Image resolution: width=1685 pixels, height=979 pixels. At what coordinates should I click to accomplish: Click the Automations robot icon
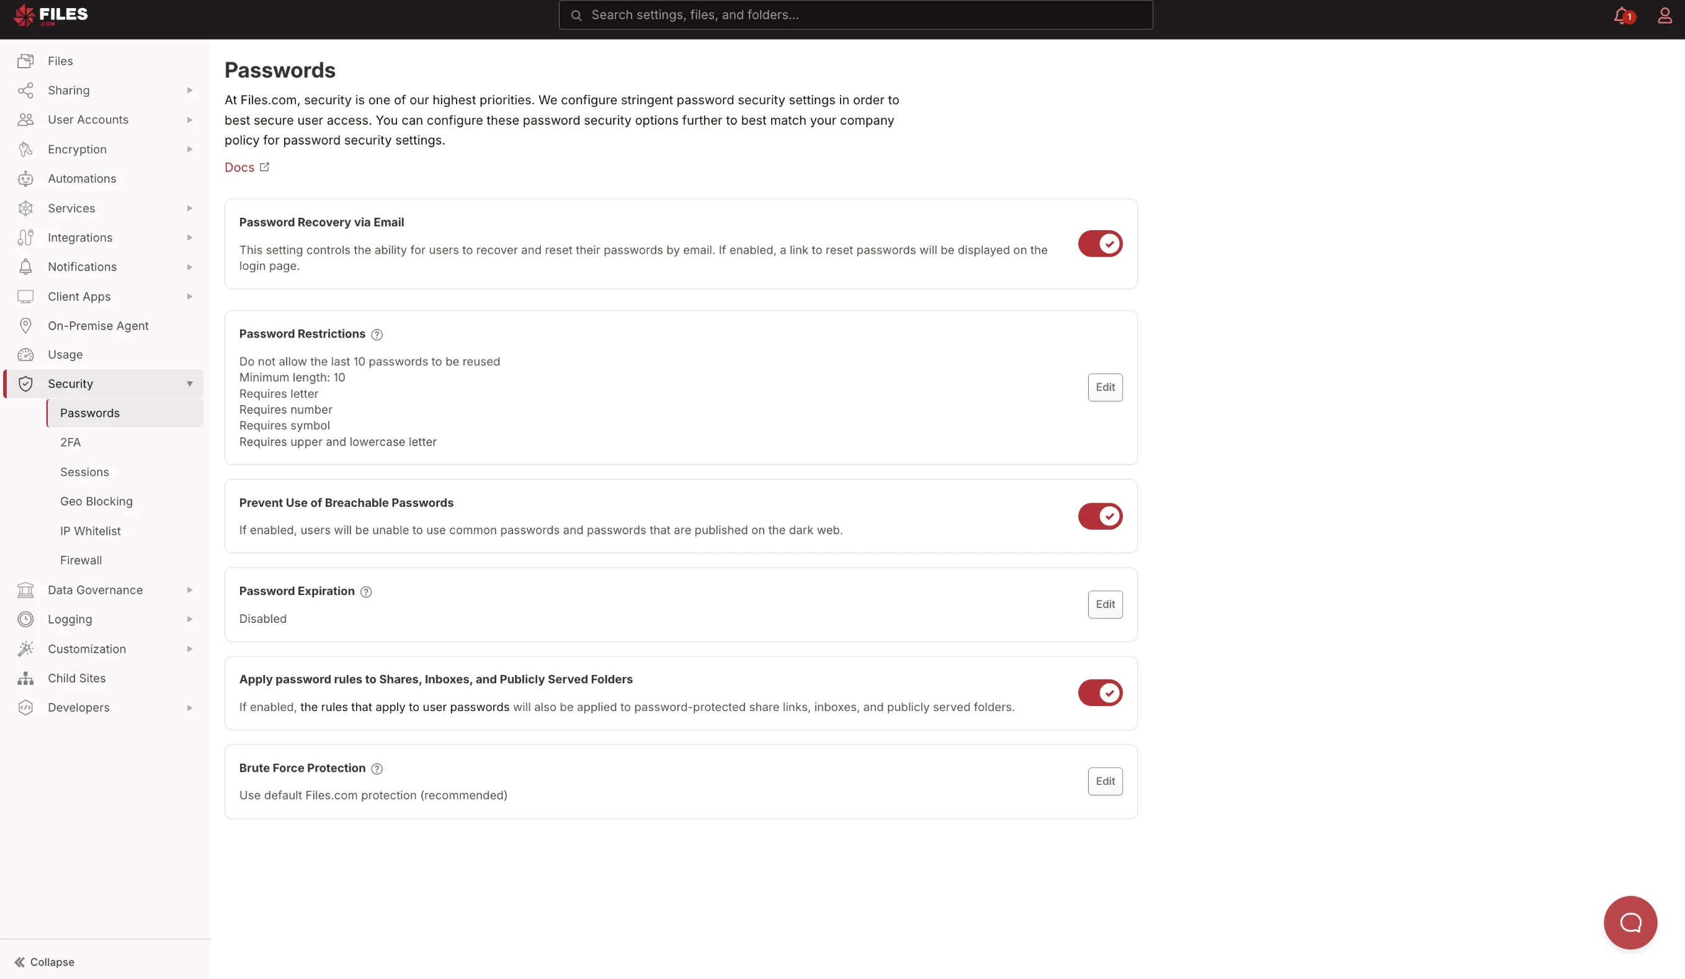[x=25, y=179]
